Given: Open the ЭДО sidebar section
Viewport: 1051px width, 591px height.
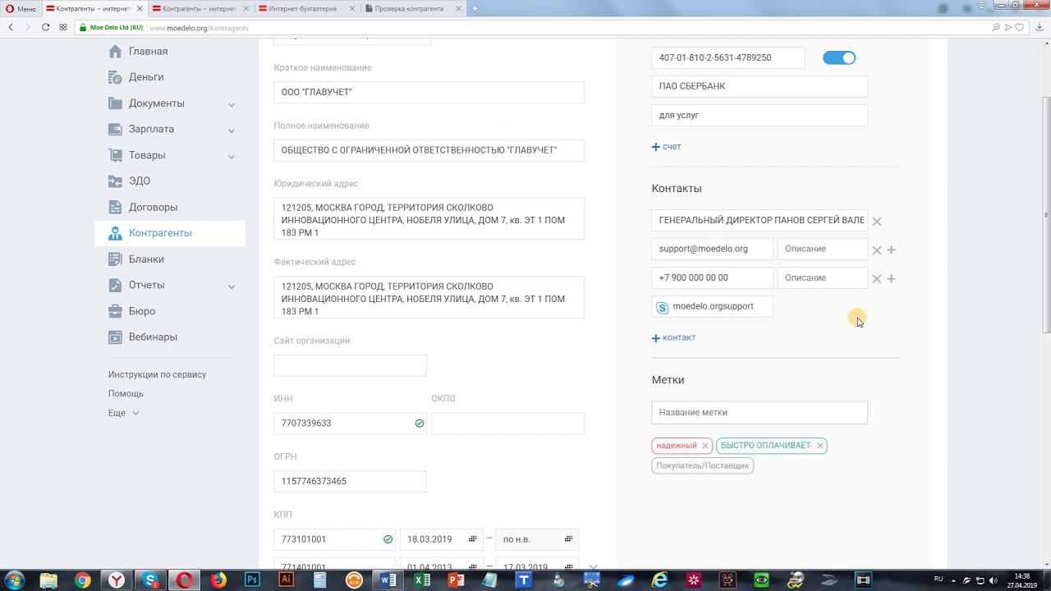Looking at the screenshot, I should [139, 181].
